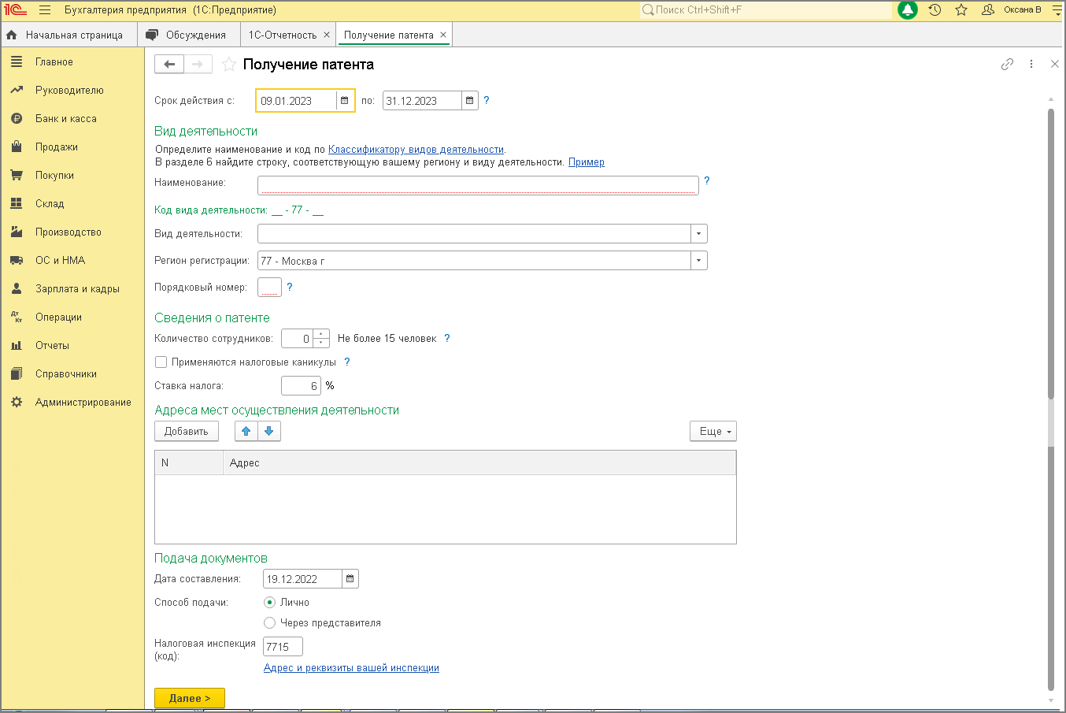Open the main hamburger menu
Screen dimensions: 1066x713
click(x=45, y=10)
